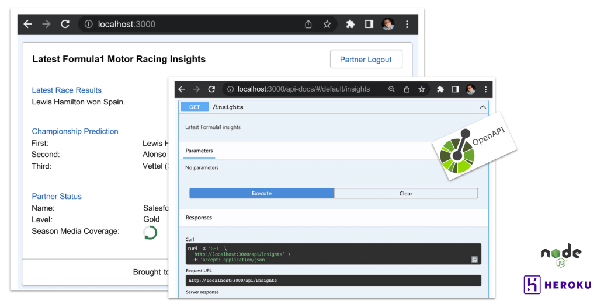Go back in the localhost:3000 window

point(27,25)
